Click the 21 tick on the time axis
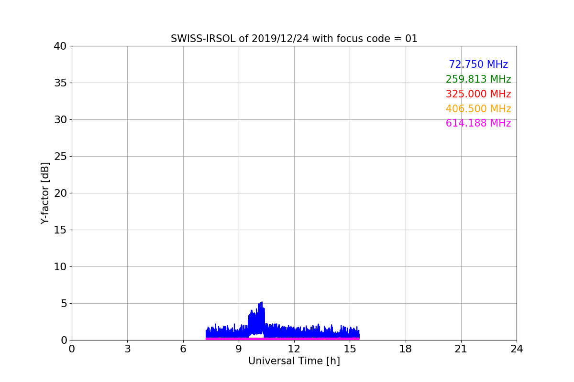The height and width of the screenshot is (382, 574). tap(461, 349)
